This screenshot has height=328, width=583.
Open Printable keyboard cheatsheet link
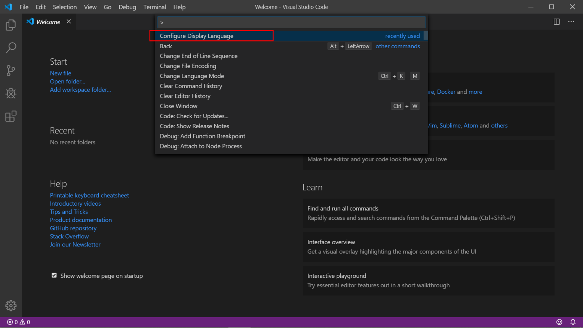click(x=89, y=195)
